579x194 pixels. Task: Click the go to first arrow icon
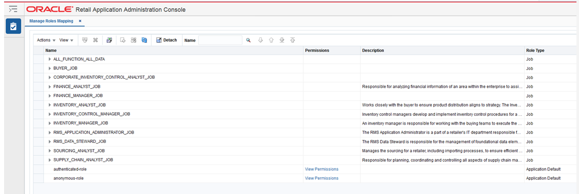[x=293, y=40]
